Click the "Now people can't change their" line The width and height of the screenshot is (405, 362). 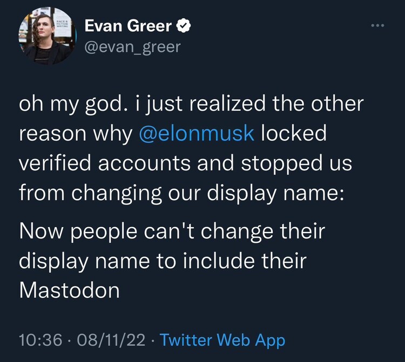pos(172,232)
